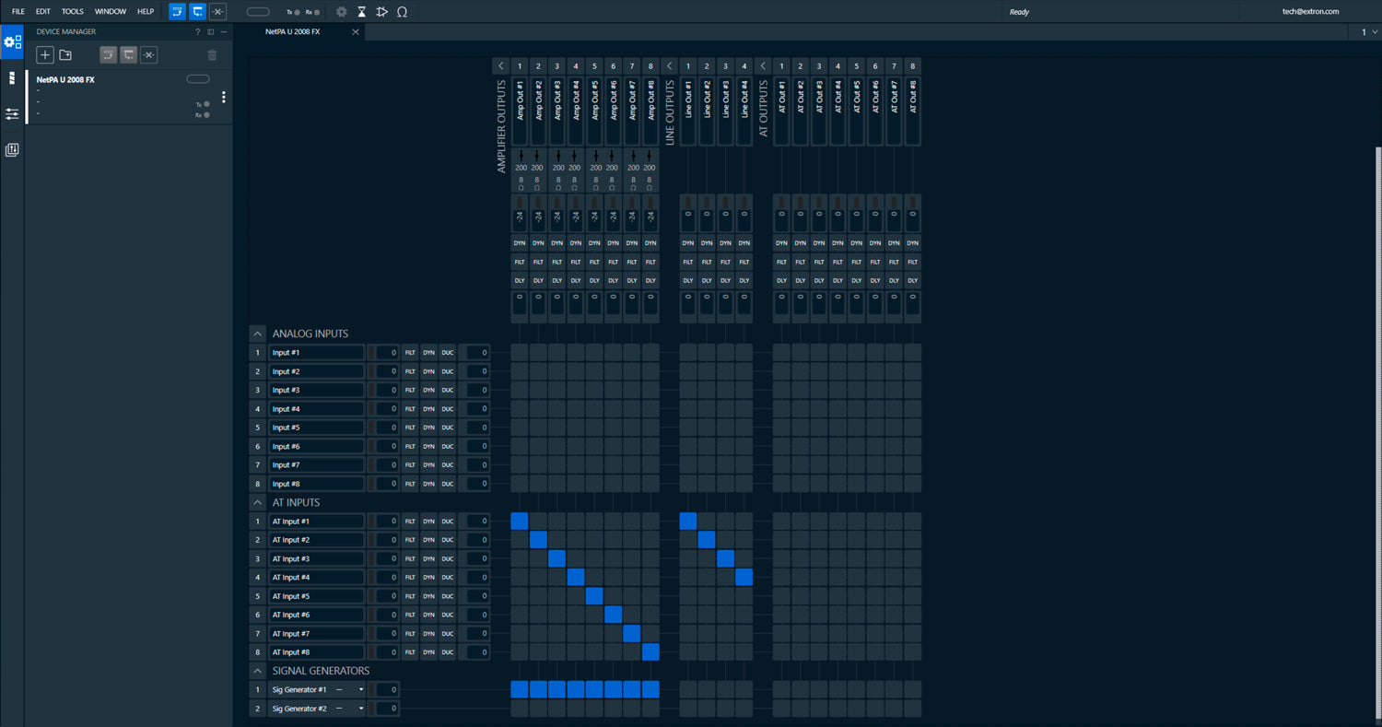1382x727 pixels.
Task: Toggle crosspoint AT Input #8 to Amp Out #8
Action: point(650,652)
